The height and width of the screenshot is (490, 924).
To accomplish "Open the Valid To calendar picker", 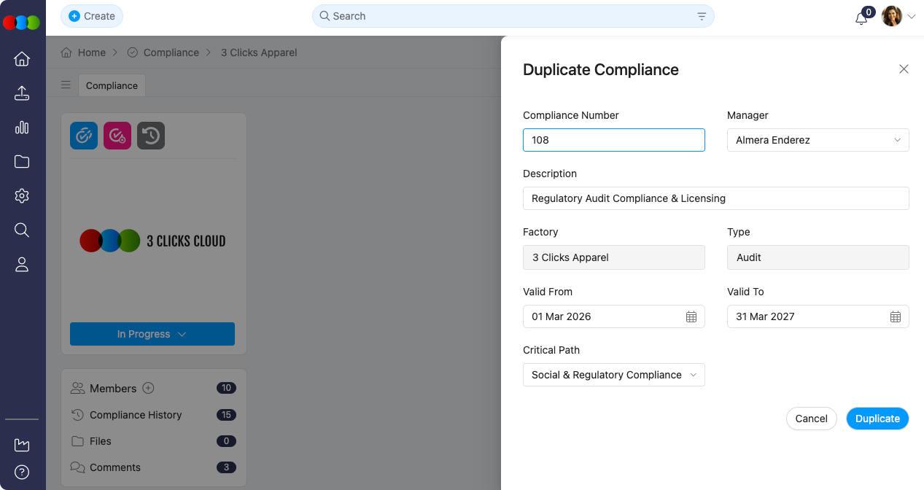I will tap(895, 316).
